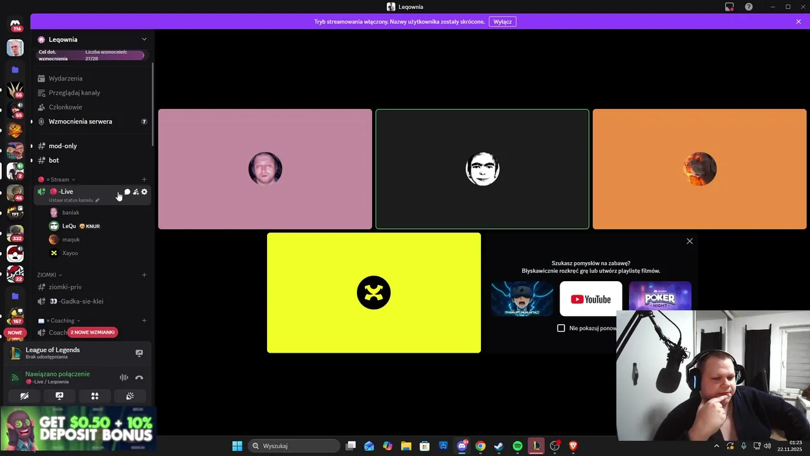Toggle noise suppression waveform icon
The image size is (810, 456).
124,377
